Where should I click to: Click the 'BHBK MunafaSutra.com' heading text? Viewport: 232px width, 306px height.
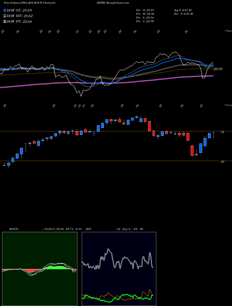[x=113, y=3]
